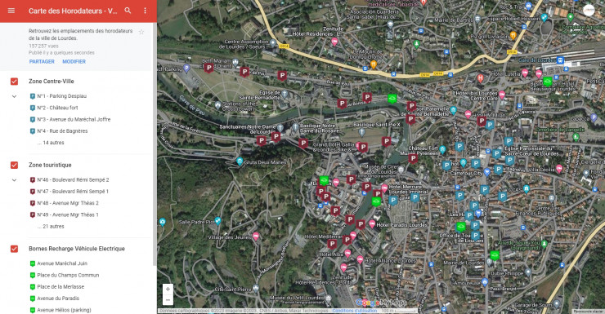The width and height of the screenshot is (605, 314).
Task: Click the Musée du Petit Lourdes marker
Action: [329, 299]
